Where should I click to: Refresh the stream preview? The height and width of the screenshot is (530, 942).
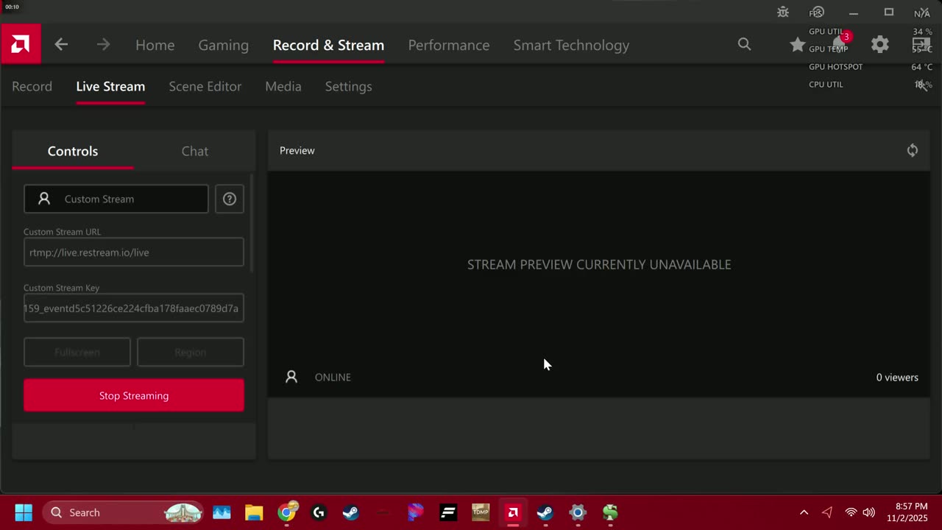(x=913, y=150)
